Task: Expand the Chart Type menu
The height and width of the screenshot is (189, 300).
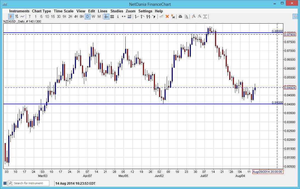Action: pos(41,11)
